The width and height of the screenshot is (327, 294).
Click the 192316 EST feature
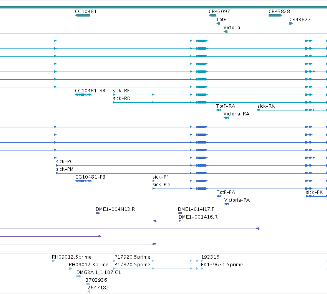click(x=202, y=261)
